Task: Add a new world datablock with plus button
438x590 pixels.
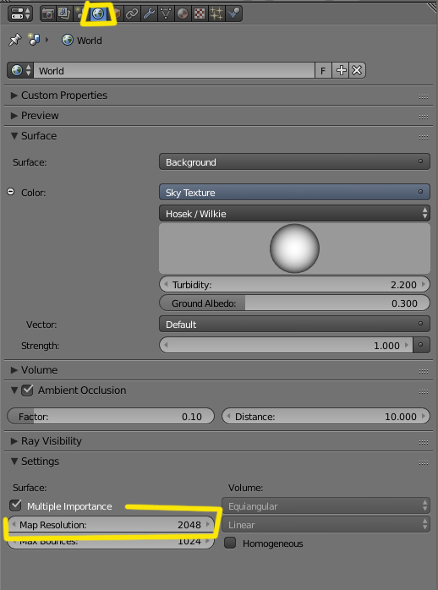Action: click(x=341, y=70)
